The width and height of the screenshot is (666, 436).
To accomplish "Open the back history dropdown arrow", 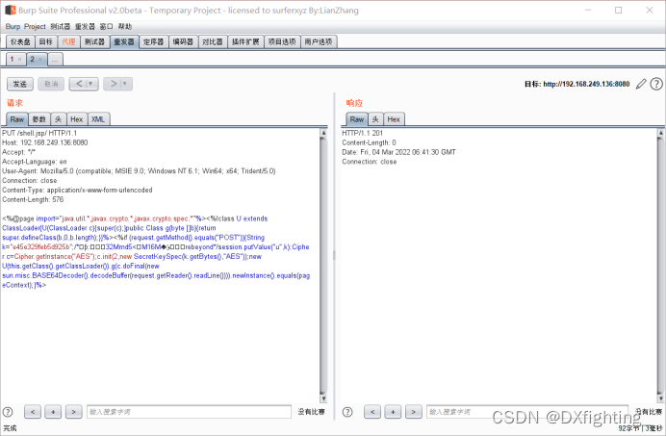I will 91,84.
